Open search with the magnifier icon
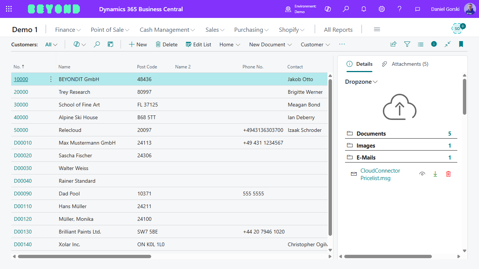 97,44
